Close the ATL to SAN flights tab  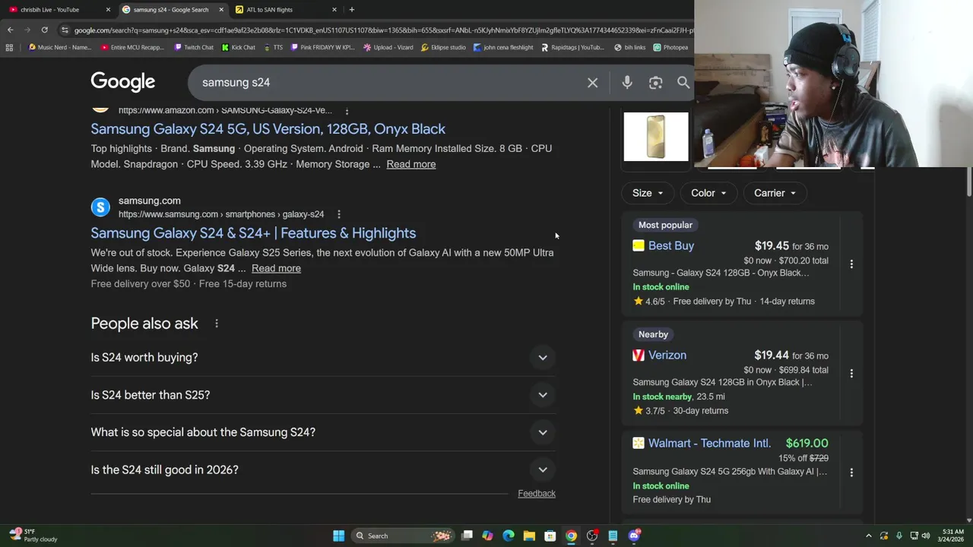pos(334,10)
